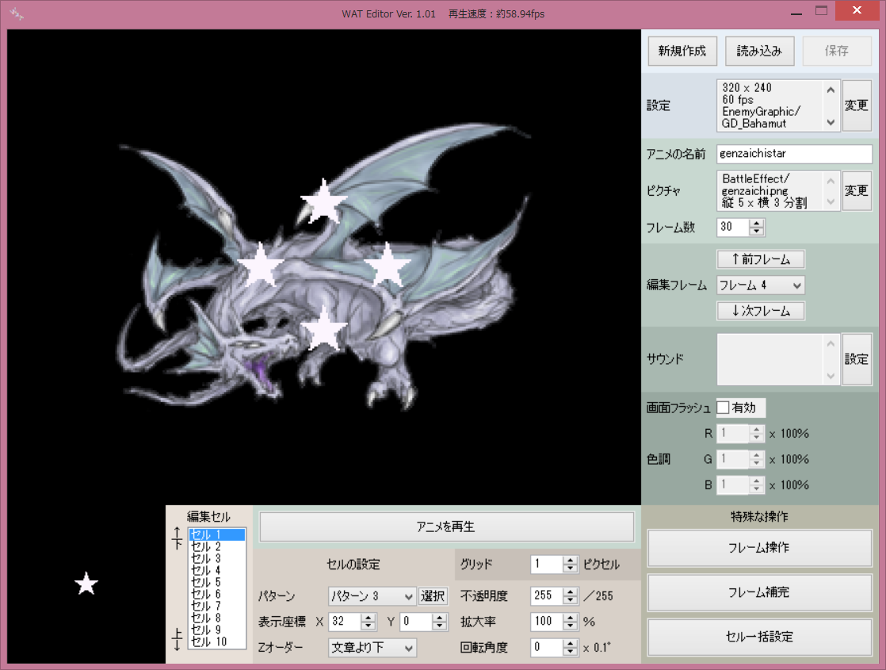Go to previous frame with 前フレーム
Viewport: 886px width, 670px height.
761,259
